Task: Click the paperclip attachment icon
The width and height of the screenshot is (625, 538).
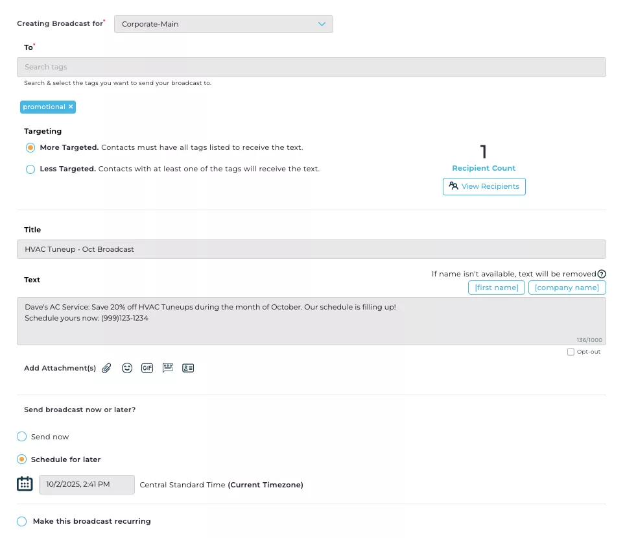Action: pos(107,368)
